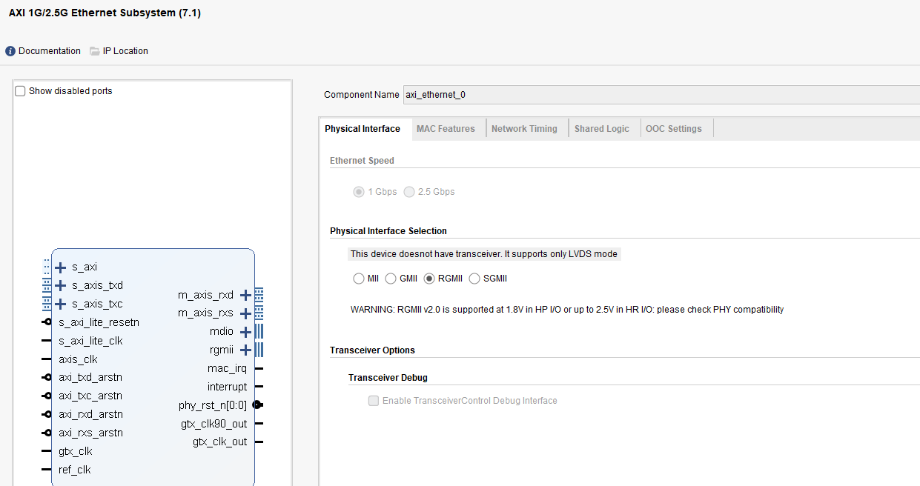
Task: Expand the s_axis_txd port plus icon
Action: [x=61, y=285]
